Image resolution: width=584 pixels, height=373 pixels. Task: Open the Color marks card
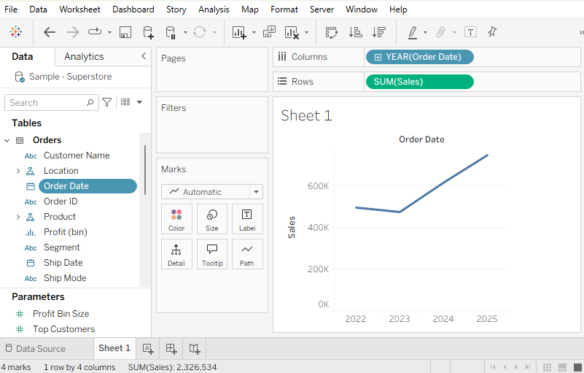pyautogui.click(x=176, y=219)
